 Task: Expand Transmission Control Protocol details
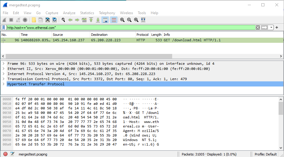(x=3, y=79)
